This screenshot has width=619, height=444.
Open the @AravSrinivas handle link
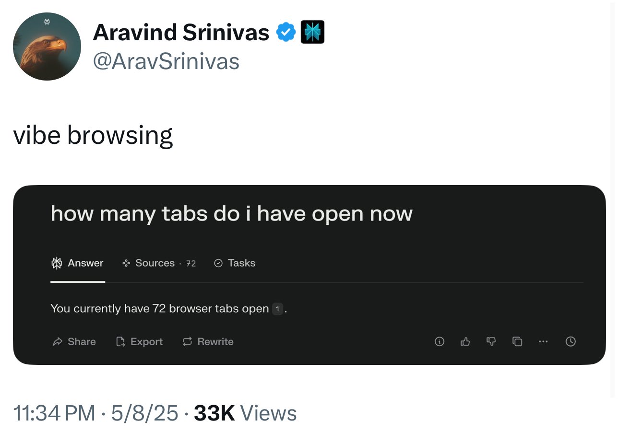pyautogui.click(x=166, y=62)
